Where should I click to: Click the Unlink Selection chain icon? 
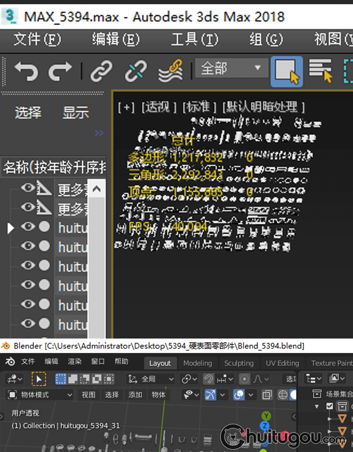click(136, 71)
